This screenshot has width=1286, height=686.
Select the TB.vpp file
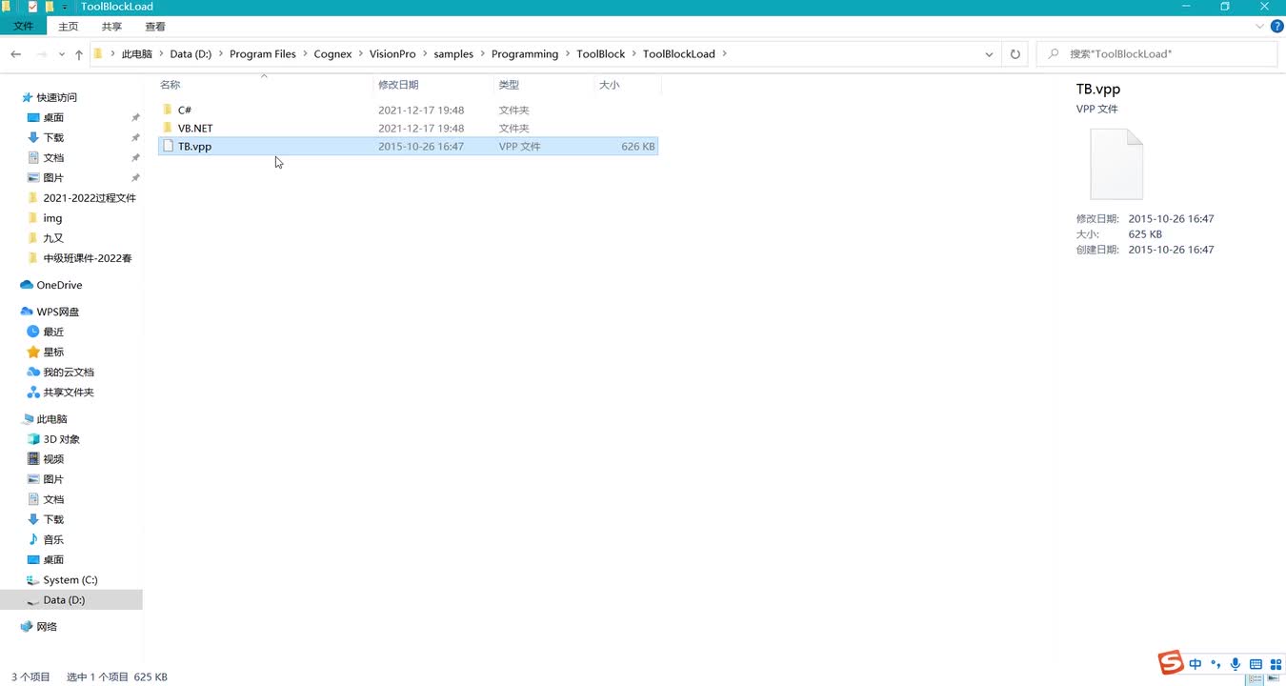point(408,147)
